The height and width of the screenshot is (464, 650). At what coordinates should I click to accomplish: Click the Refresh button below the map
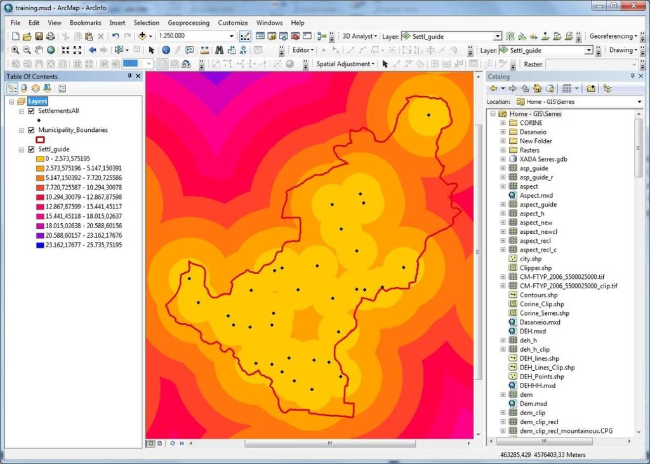(173, 443)
